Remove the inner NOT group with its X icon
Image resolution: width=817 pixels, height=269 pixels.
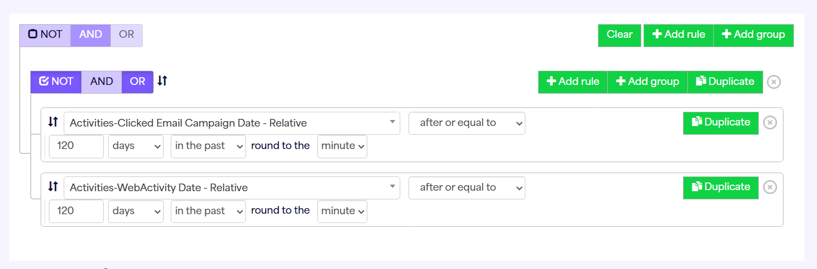click(774, 82)
